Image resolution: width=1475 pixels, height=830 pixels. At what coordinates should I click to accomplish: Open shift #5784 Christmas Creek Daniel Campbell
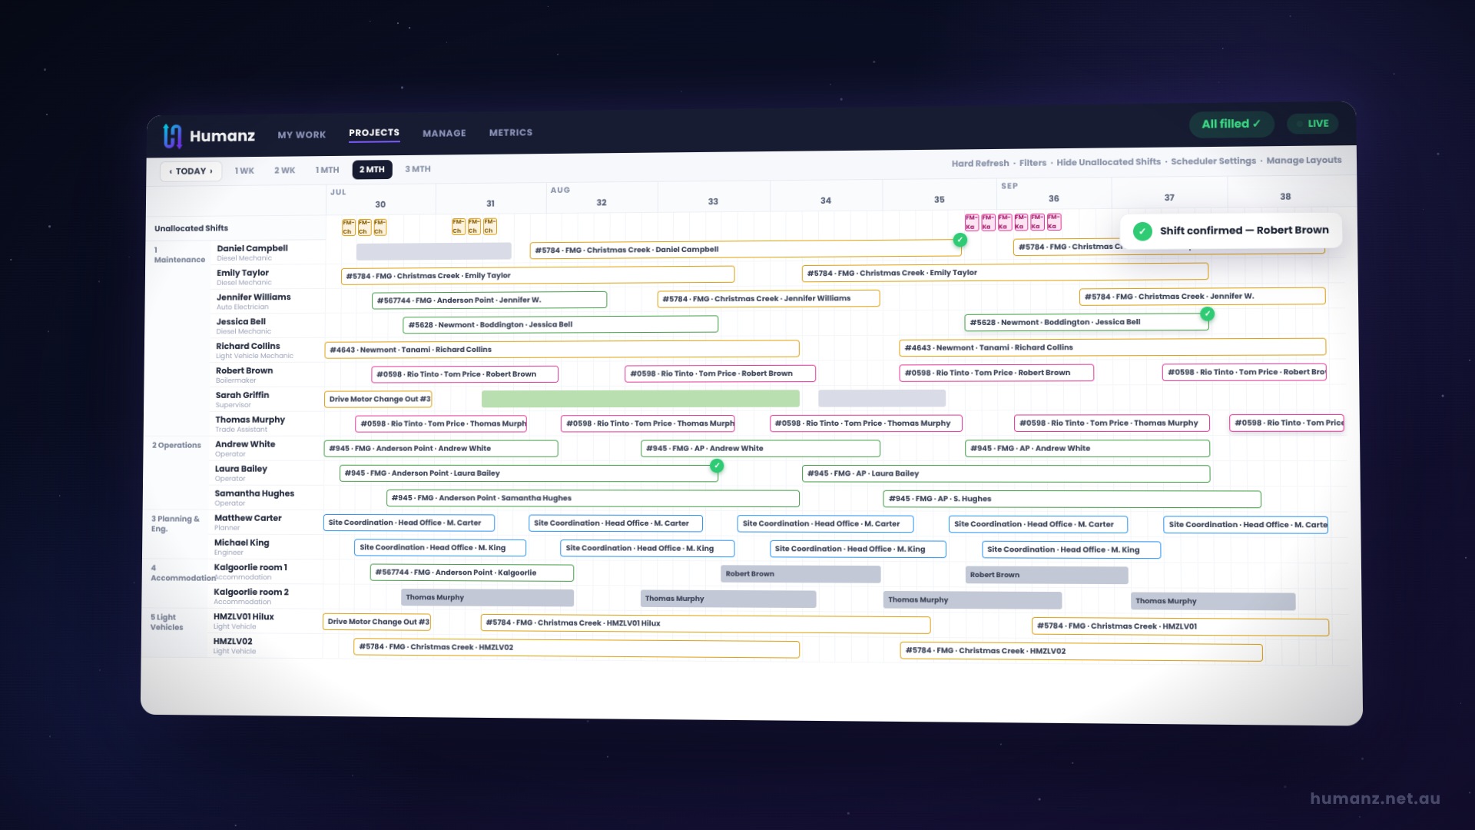[744, 250]
